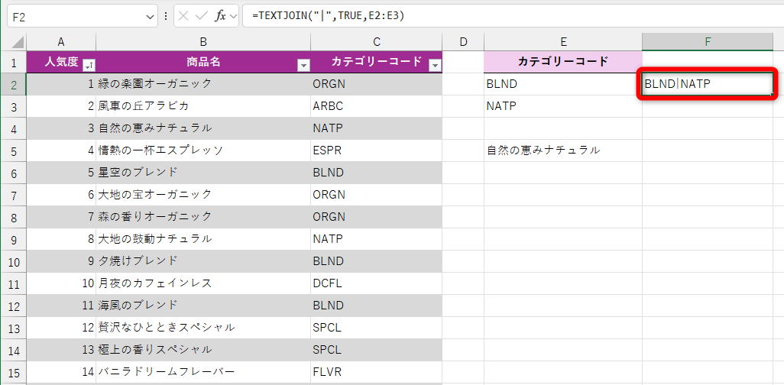Select cell 大地の鼓動ナチュラル
Viewport: 784px width, 385px height.
[203, 238]
